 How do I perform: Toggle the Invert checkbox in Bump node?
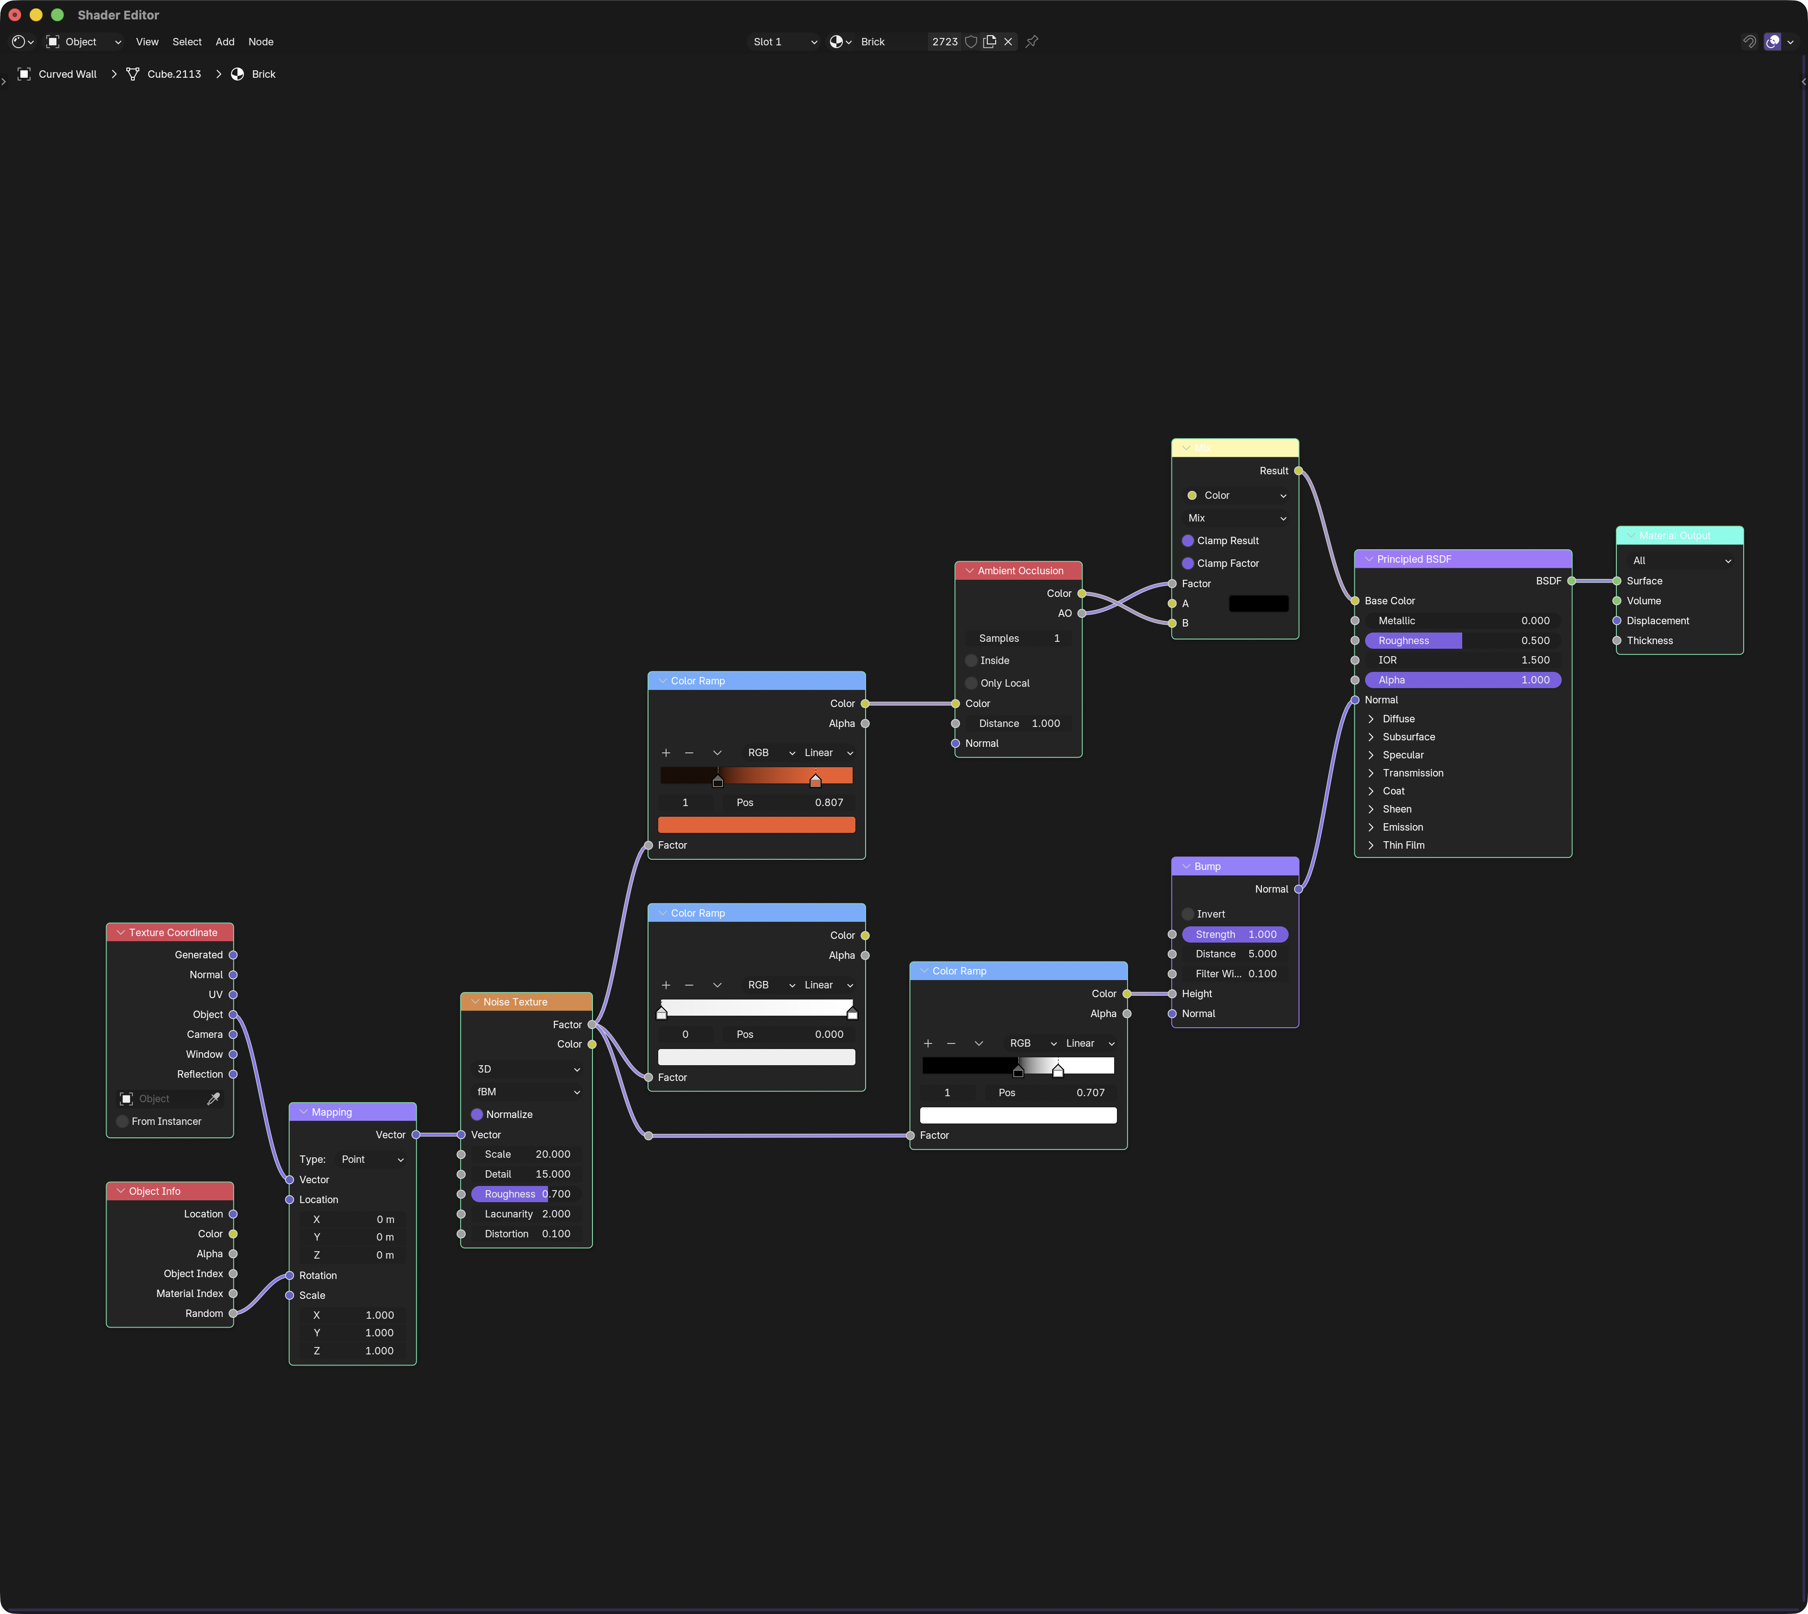pyautogui.click(x=1188, y=914)
